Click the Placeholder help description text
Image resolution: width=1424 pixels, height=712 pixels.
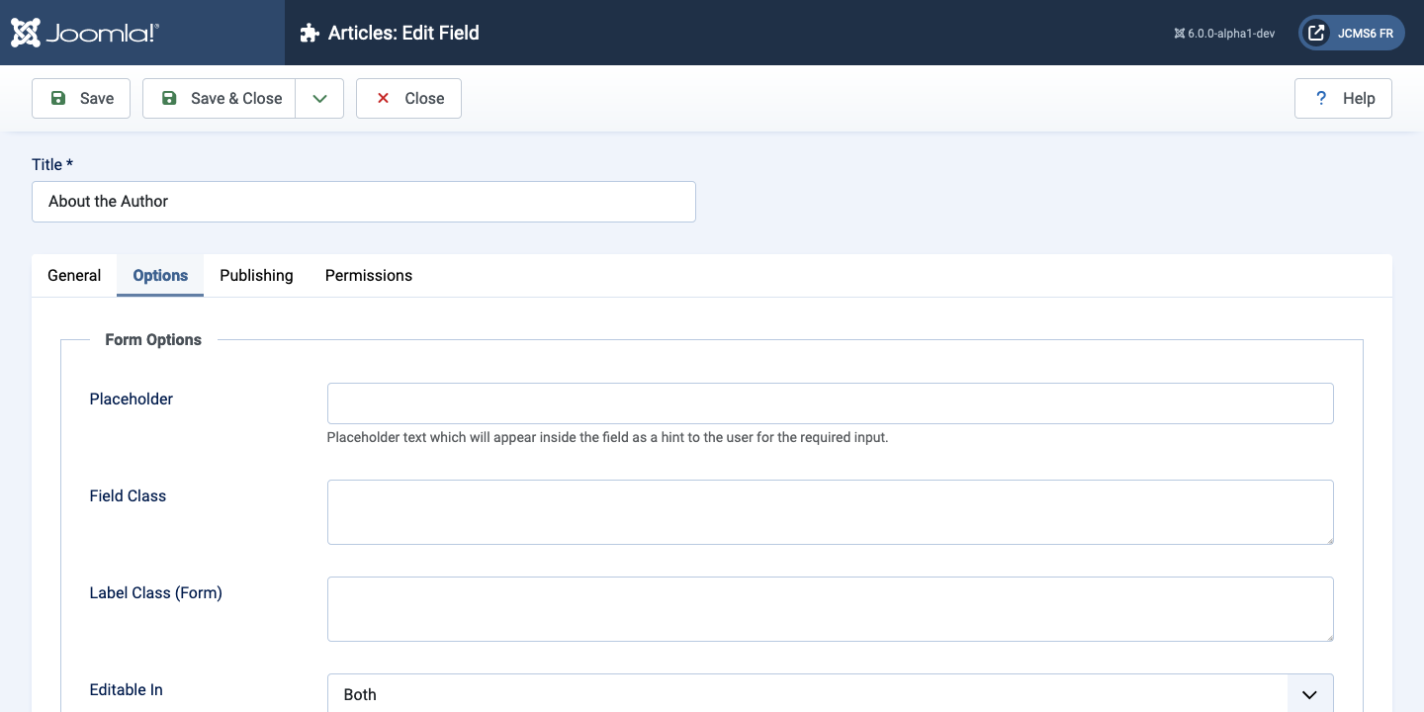click(x=607, y=437)
